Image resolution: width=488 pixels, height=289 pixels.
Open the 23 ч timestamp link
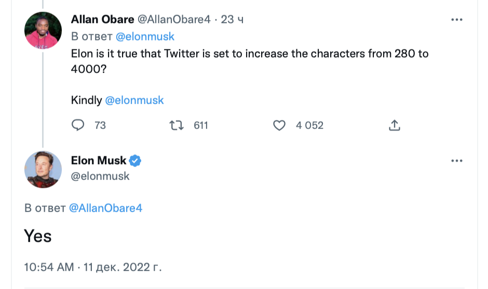click(x=233, y=20)
